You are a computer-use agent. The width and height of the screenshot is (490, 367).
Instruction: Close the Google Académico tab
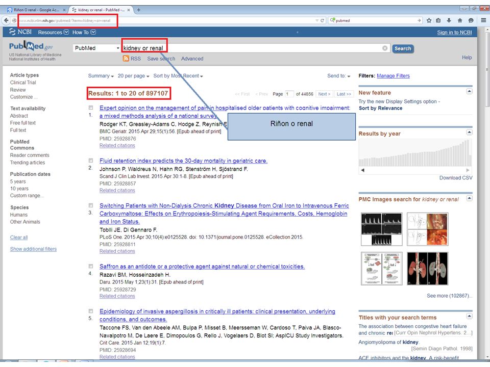click(64, 10)
